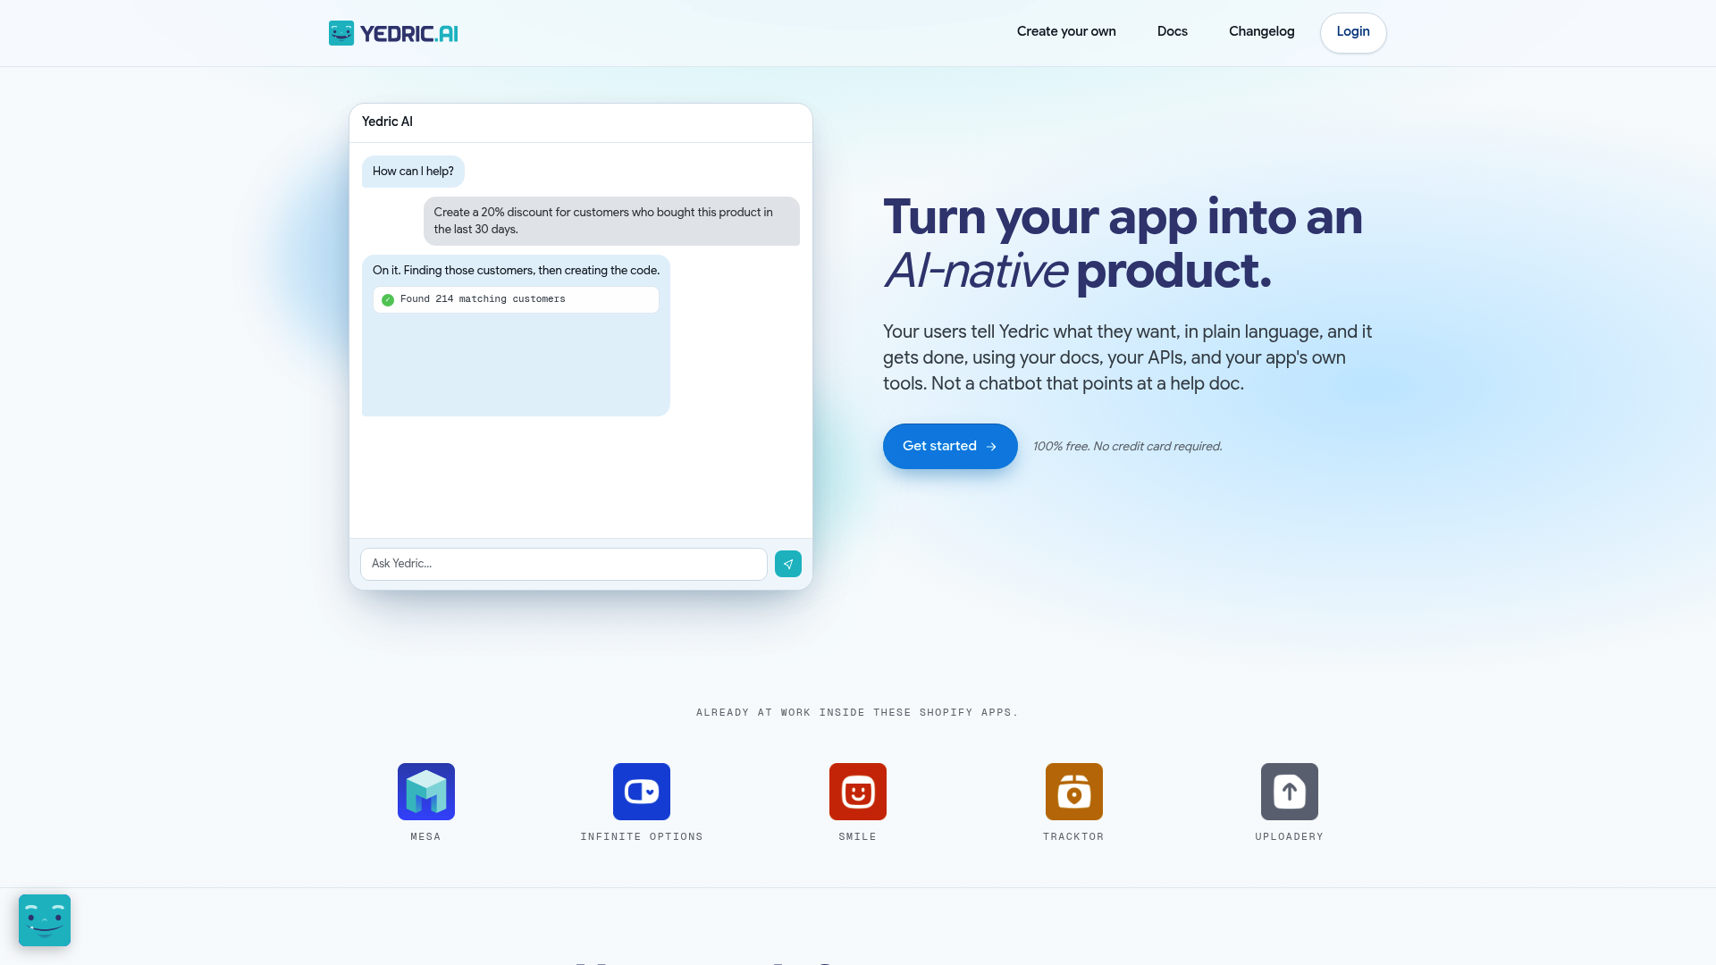The height and width of the screenshot is (965, 1716).
Task: Click the Your users tell Yedric paragraph
Action: (x=1128, y=357)
